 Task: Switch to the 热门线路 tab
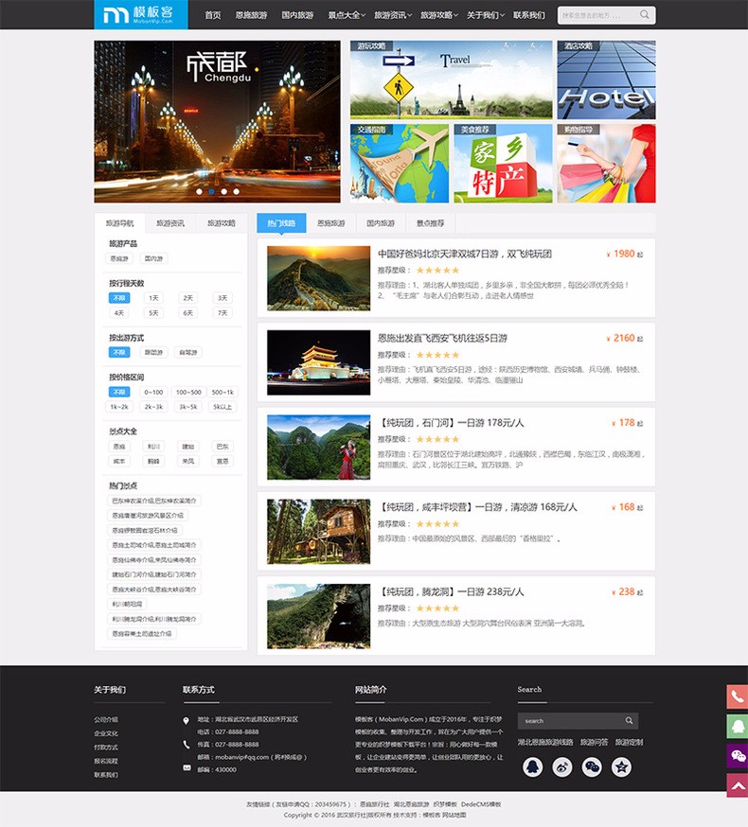281,223
